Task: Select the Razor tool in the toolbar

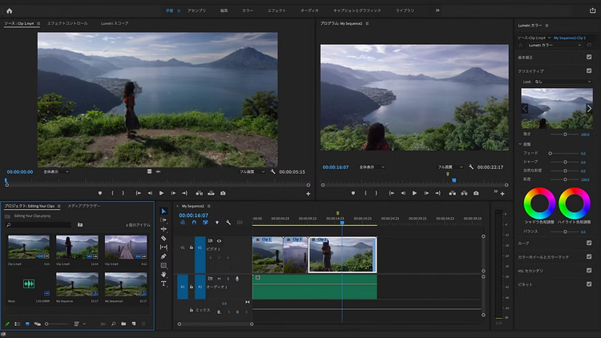Action: click(163, 238)
